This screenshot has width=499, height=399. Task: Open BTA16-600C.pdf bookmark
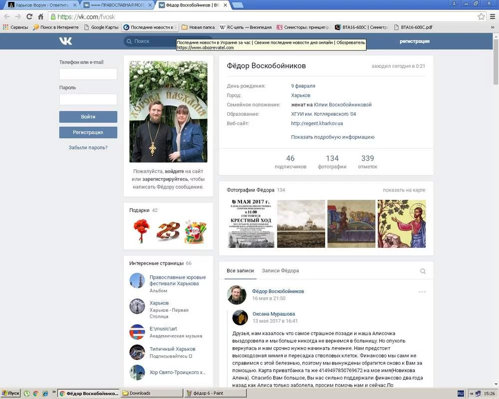point(413,27)
